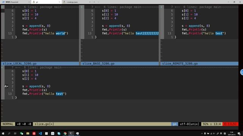Image resolution: width=243 pixels, height=136 pixels.
Task: Open the white square app on the taskbar
Action: point(46,133)
